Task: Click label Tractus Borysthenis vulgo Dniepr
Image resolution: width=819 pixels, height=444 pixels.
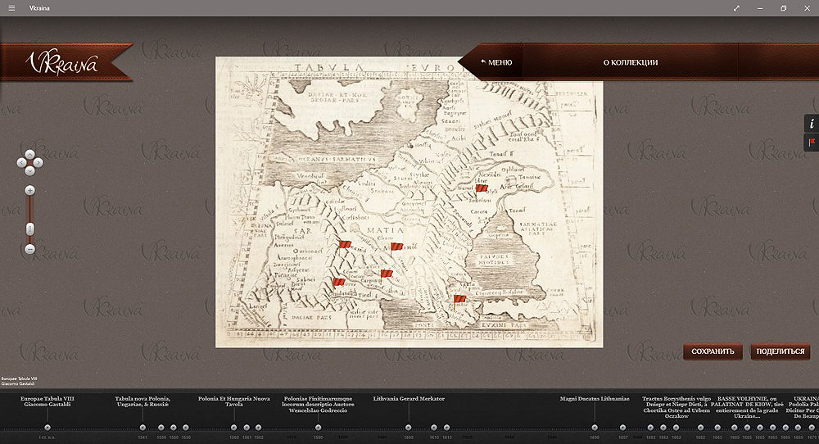Action: (x=676, y=407)
